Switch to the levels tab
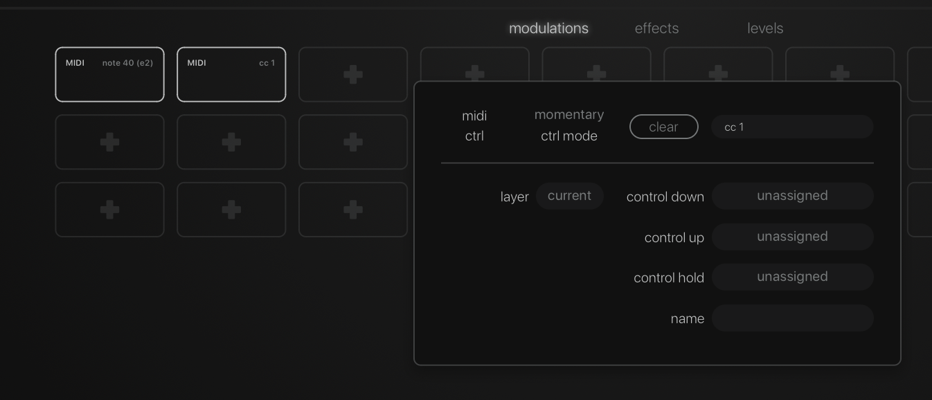This screenshot has height=400, width=932. 765,28
